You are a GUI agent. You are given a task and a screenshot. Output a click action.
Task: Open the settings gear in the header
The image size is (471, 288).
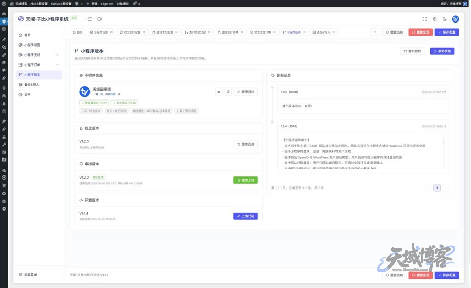click(435, 19)
